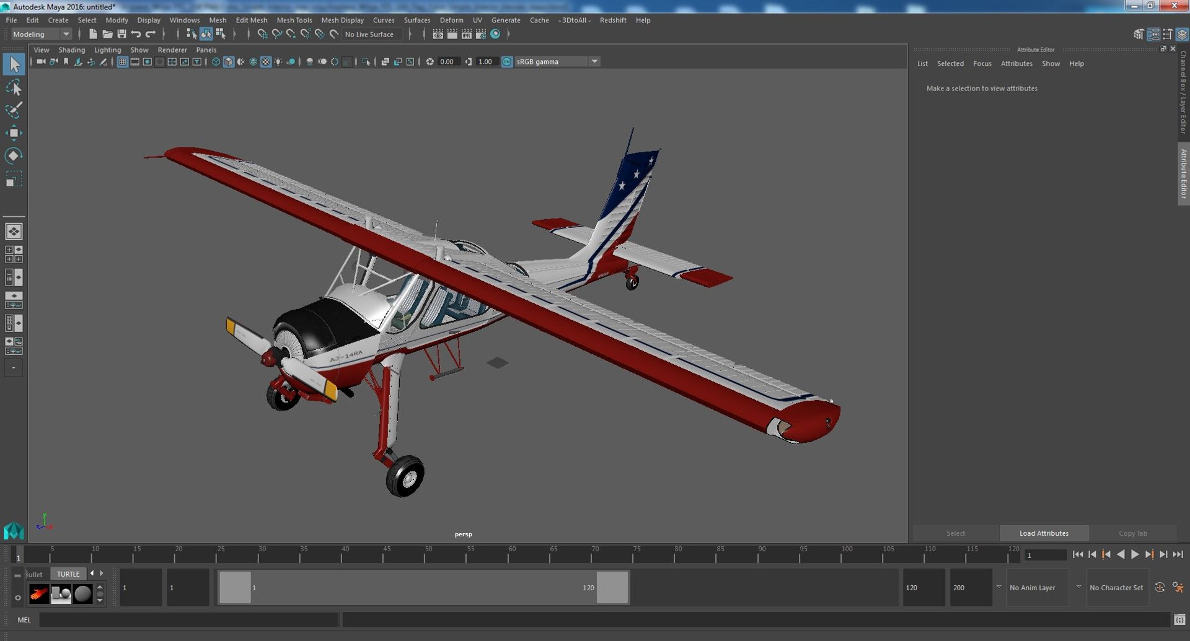Activate the Rotate tool

point(14,156)
